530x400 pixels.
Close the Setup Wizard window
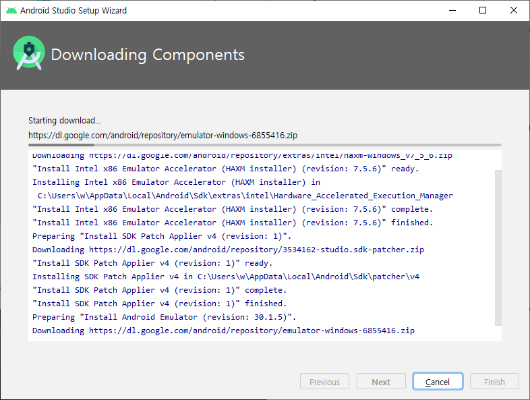click(x=513, y=11)
